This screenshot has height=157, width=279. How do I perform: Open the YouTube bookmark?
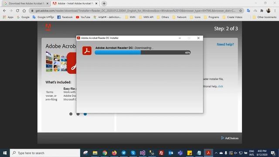(x=83, y=17)
